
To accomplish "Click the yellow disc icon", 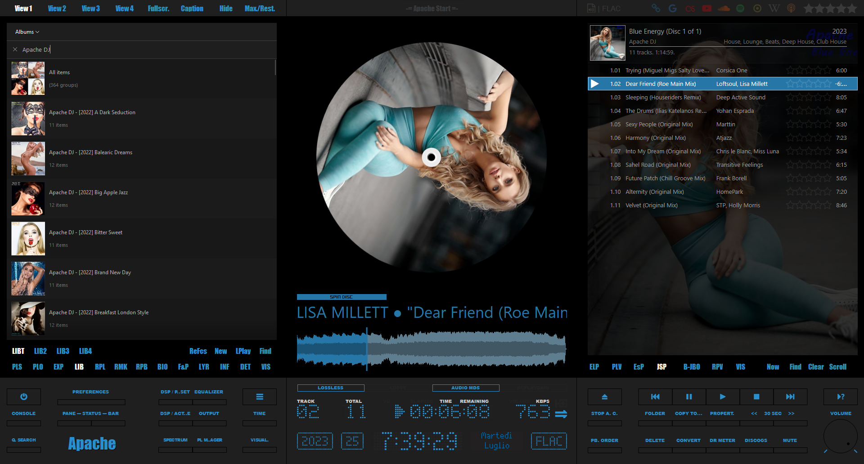I will (x=757, y=8).
